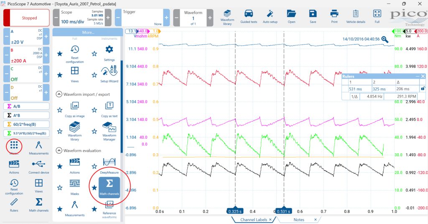
Task: Select the 0.531 s time ruler handle
Action: tap(284, 211)
